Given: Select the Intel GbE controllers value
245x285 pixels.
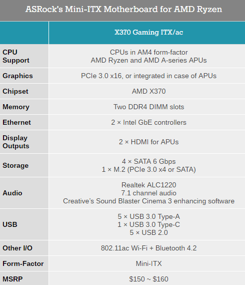Looking at the screenshot, I should 148,122.
